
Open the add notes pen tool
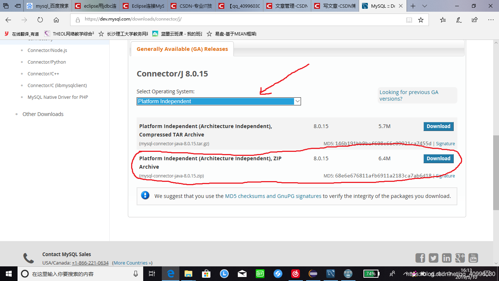click(x=459, y=20)
